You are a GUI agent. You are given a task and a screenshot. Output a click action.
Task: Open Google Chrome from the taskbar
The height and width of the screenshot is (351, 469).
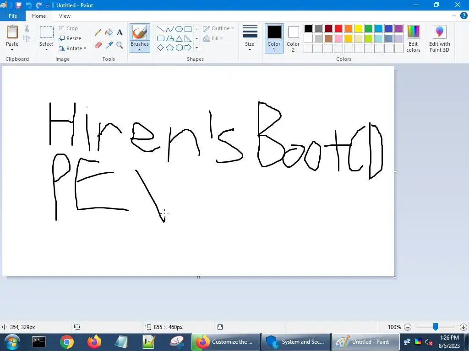coord(66,342)
